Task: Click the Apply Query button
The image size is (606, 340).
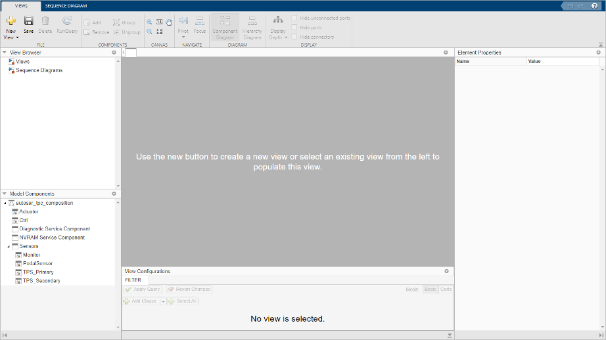Action: click(x=143, y=289)
